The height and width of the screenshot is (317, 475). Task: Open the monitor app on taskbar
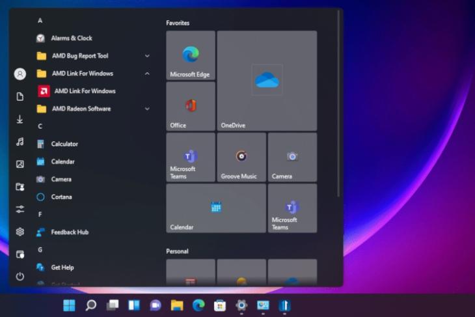(263, 305)
